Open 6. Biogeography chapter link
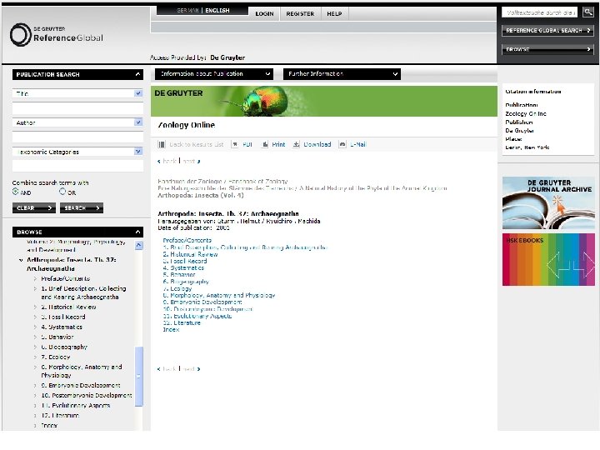600x450 pixels. (x=186, y=282)
